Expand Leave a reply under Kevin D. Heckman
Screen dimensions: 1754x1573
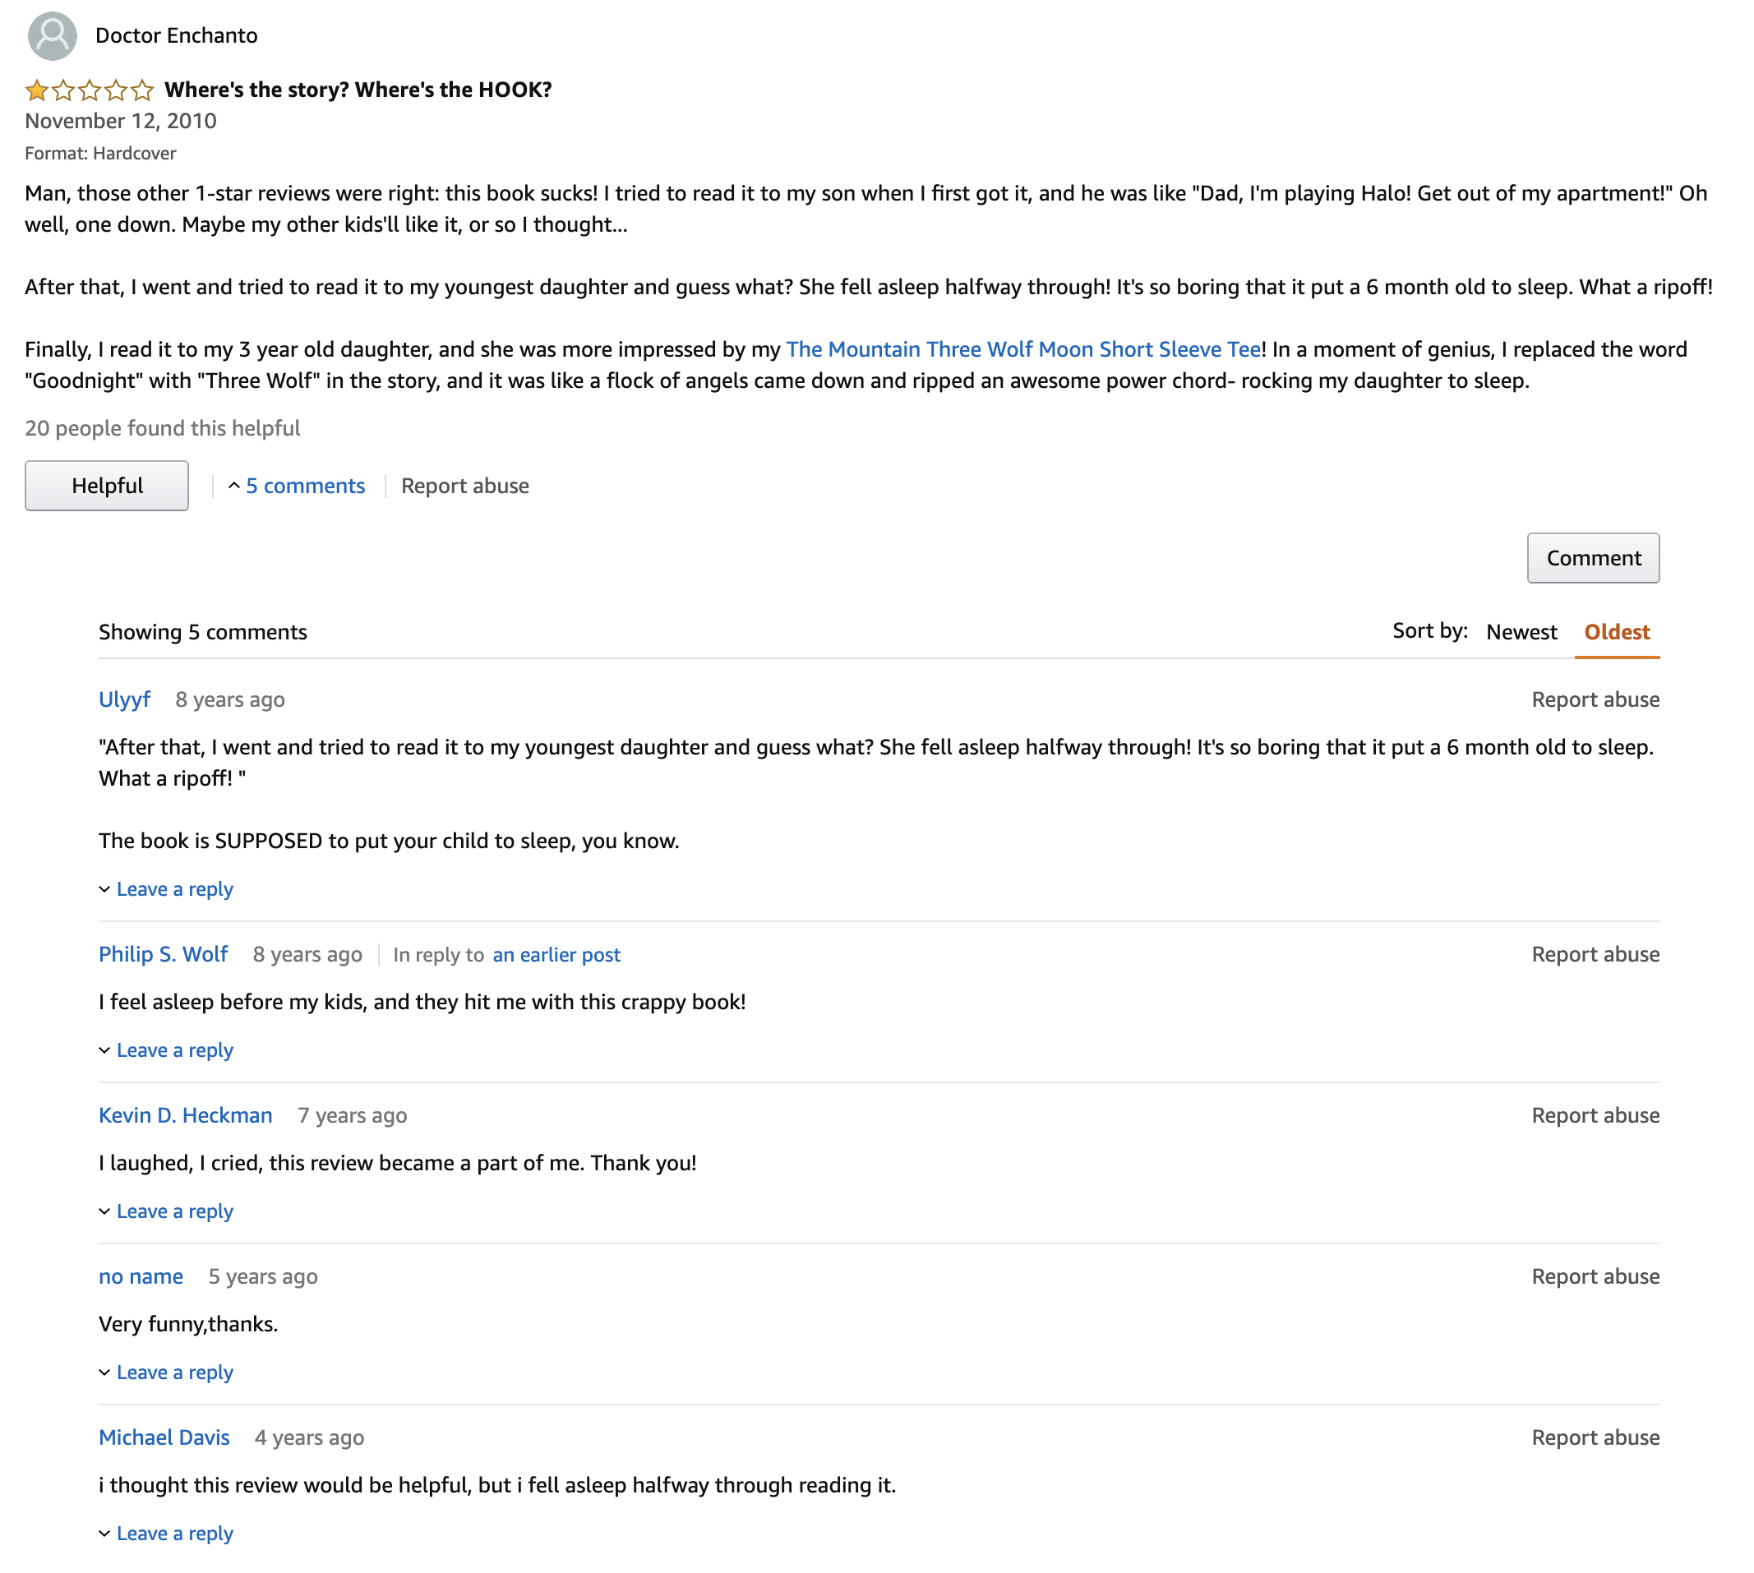(x=166, y=1211)
